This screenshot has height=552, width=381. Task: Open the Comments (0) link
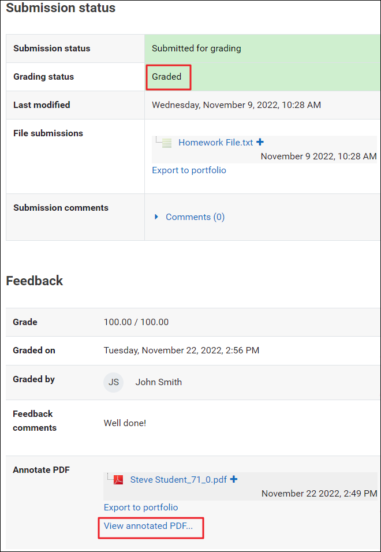[x=195, y=217]
